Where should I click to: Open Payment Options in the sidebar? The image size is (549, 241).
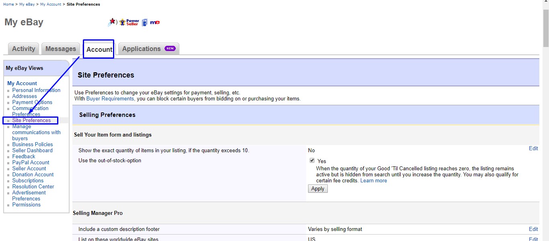point(32,102)
